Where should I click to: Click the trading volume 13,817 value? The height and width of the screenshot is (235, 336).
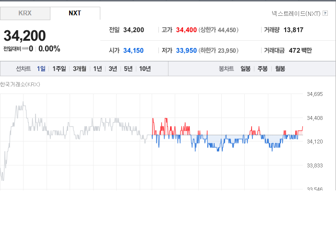tap(293, 30)
